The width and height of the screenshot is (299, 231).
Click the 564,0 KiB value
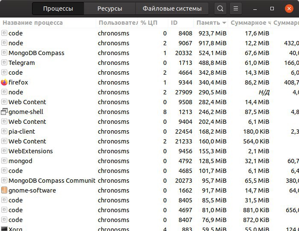tap(256, 141)
